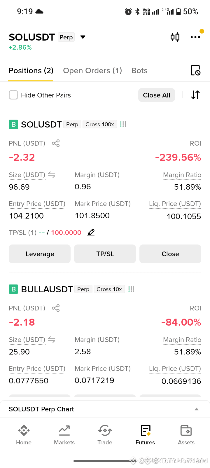Share SOLUSDT position PNL

click(x=56, y=143)
